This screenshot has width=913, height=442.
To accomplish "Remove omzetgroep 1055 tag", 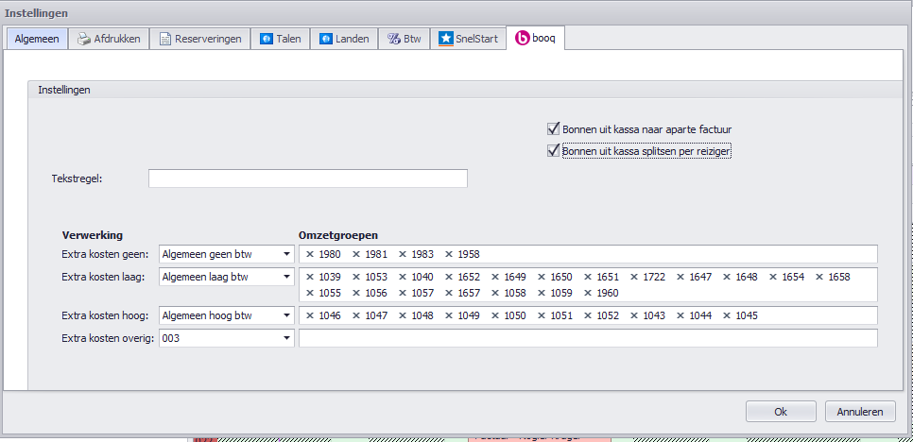I will 310,293.
